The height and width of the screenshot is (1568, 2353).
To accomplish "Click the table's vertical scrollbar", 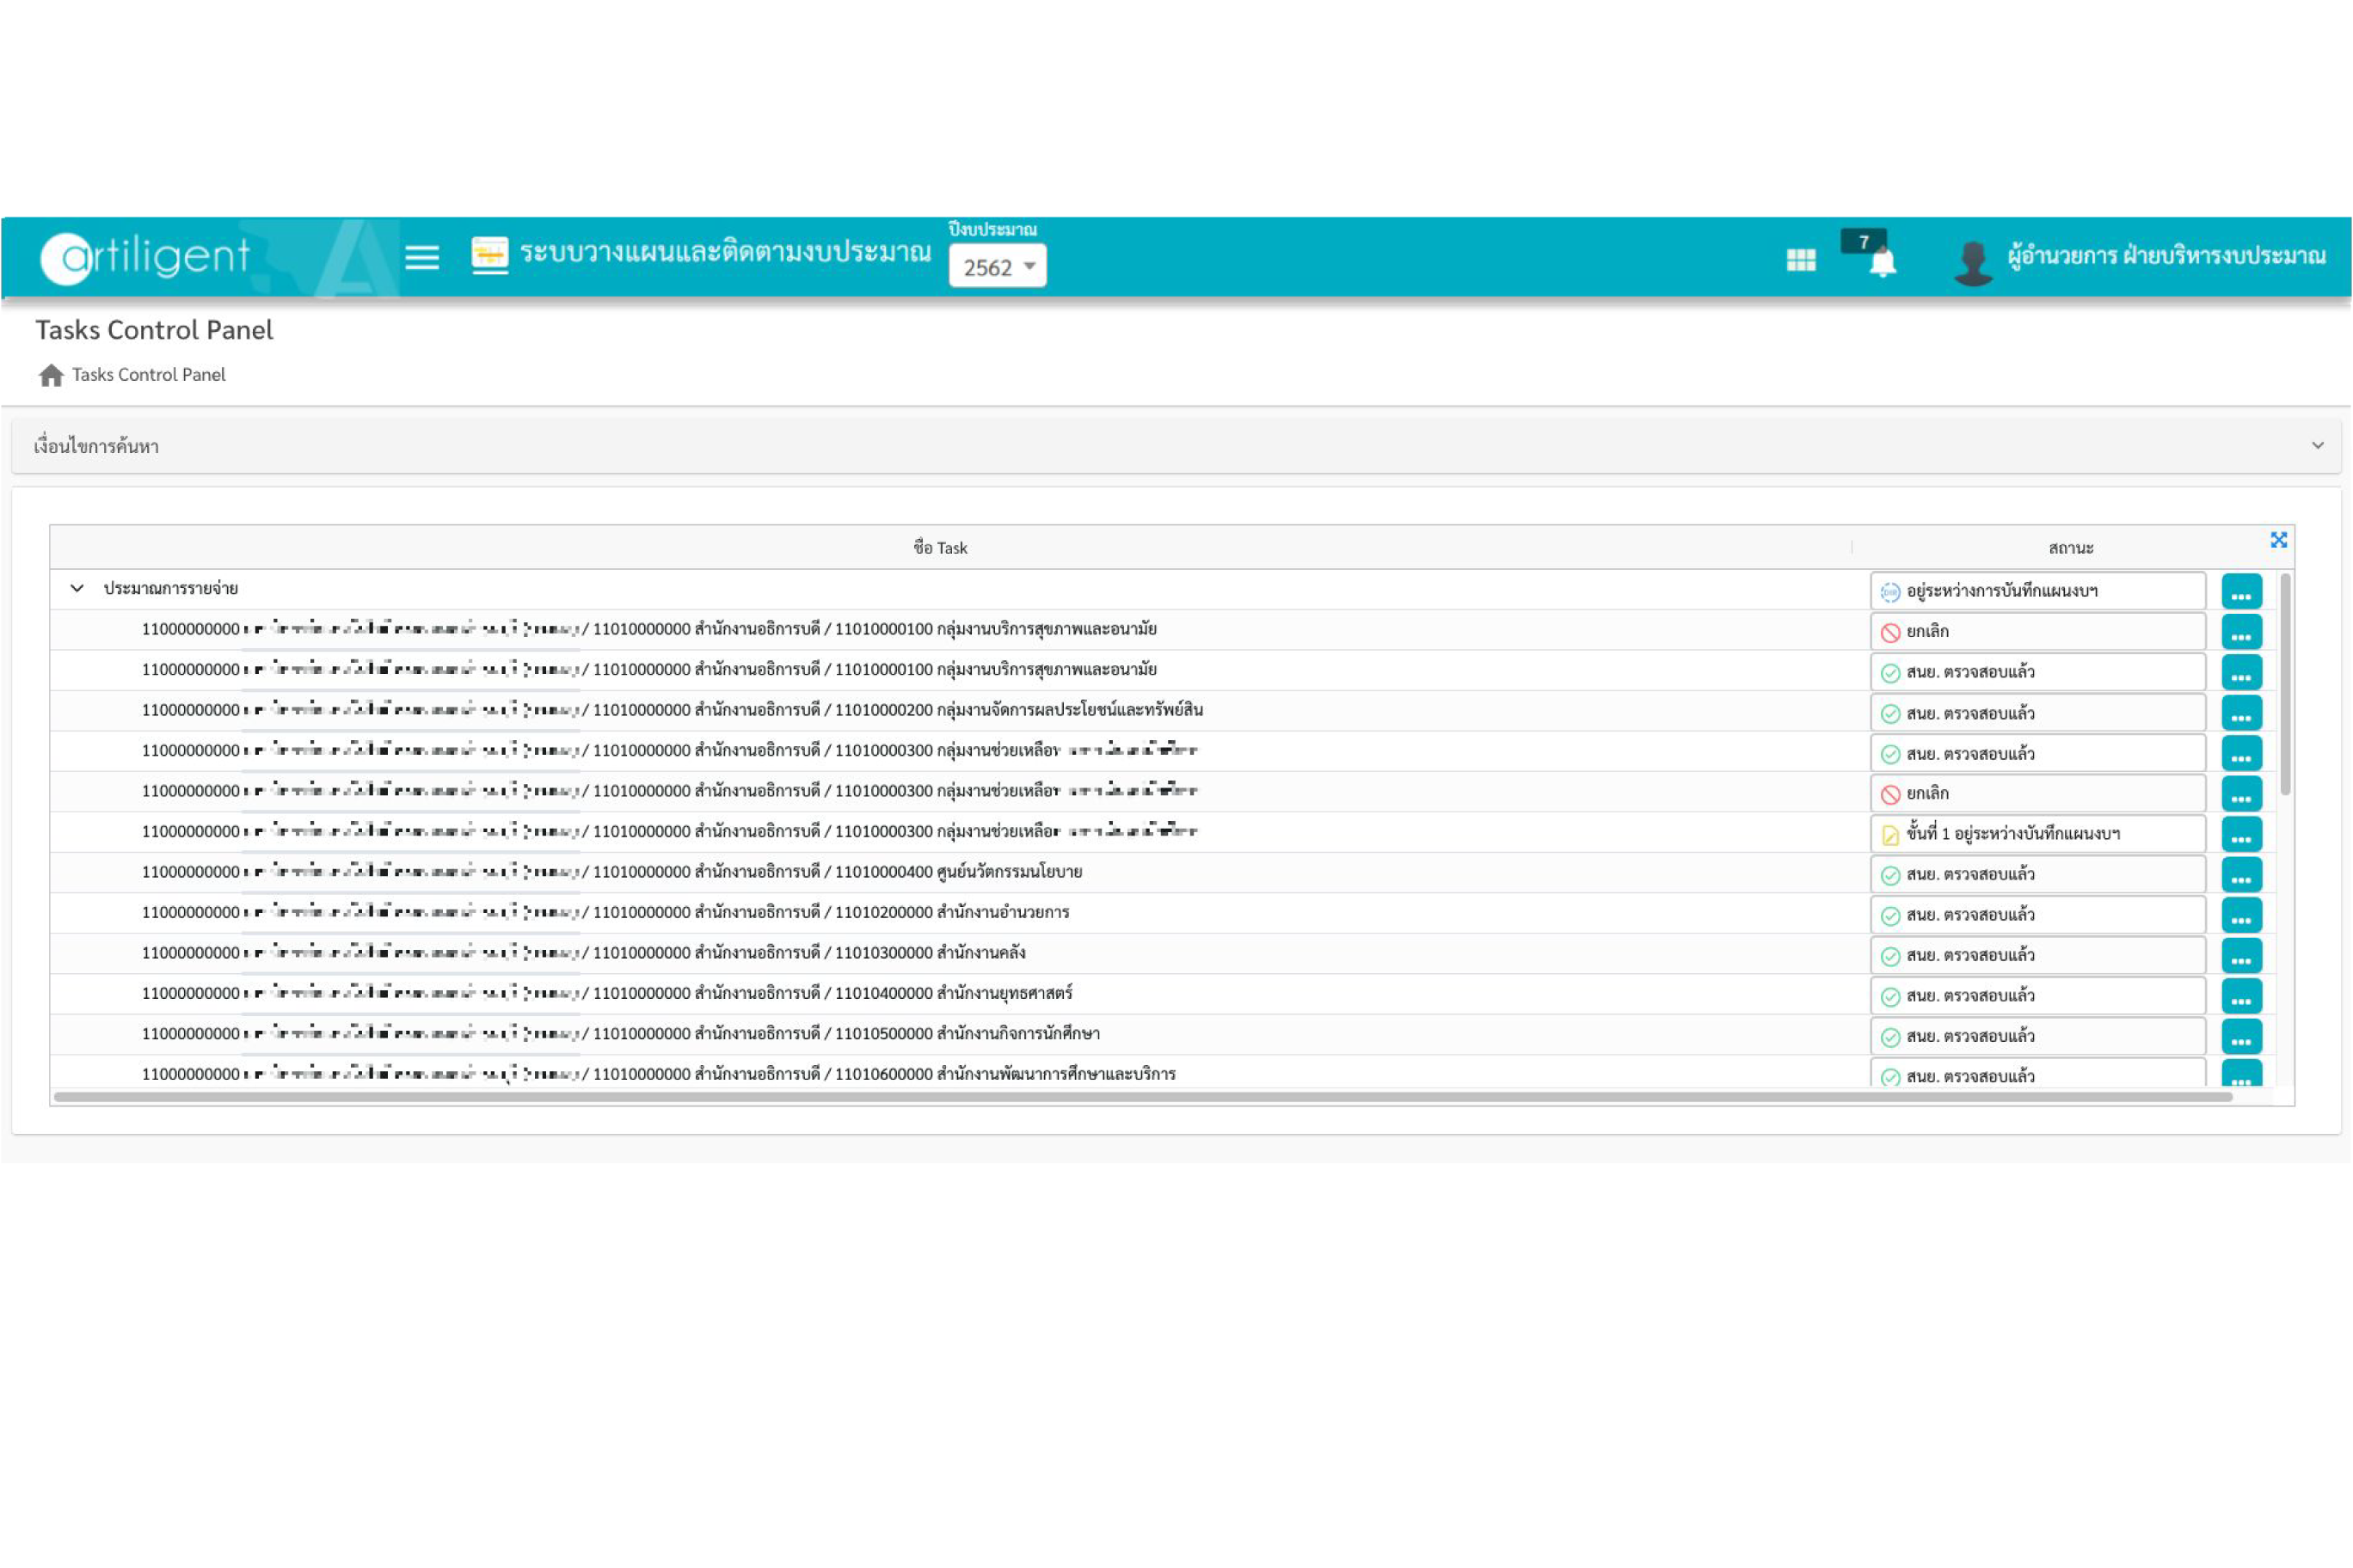I will click(x=2284, y=685).
